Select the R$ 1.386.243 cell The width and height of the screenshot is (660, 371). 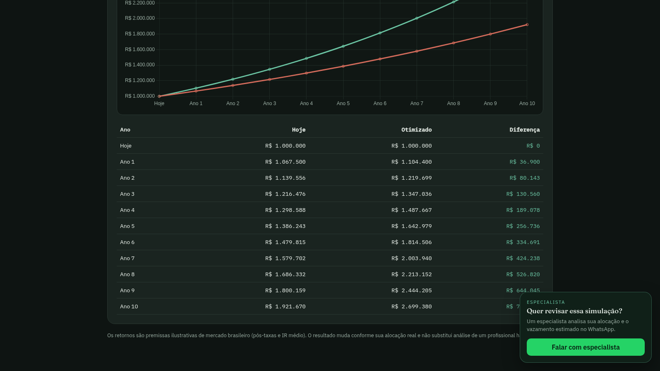tap(285, 226)
